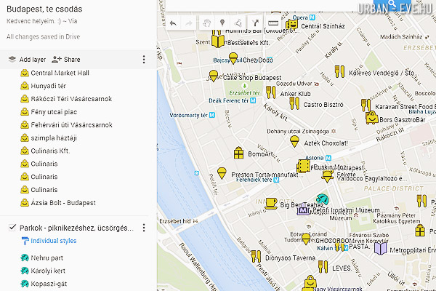Click the Preston Torta-manufaktúra marker
This screenshot has height=291, width=436.
tap(222, 173)
